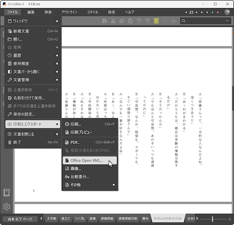
Task: Click round dropdown button at top right
Action: point(227,12)
